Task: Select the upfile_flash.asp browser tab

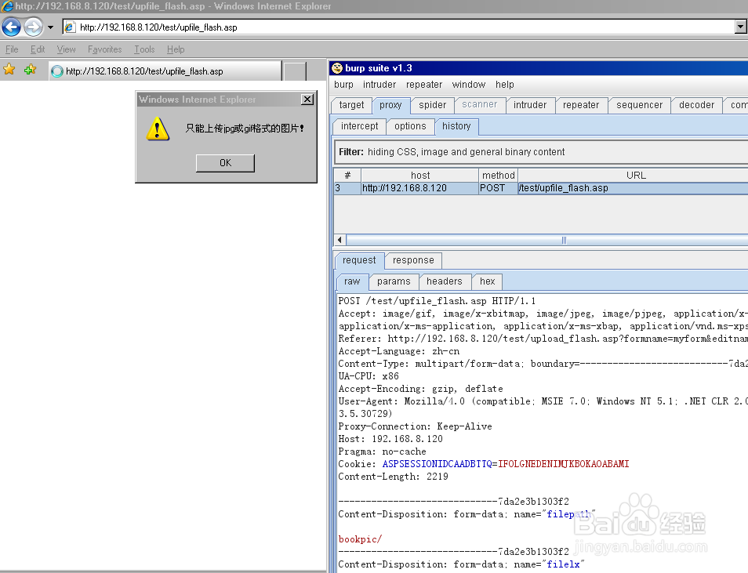Action: pyautogui.click(x=165, y=71)
